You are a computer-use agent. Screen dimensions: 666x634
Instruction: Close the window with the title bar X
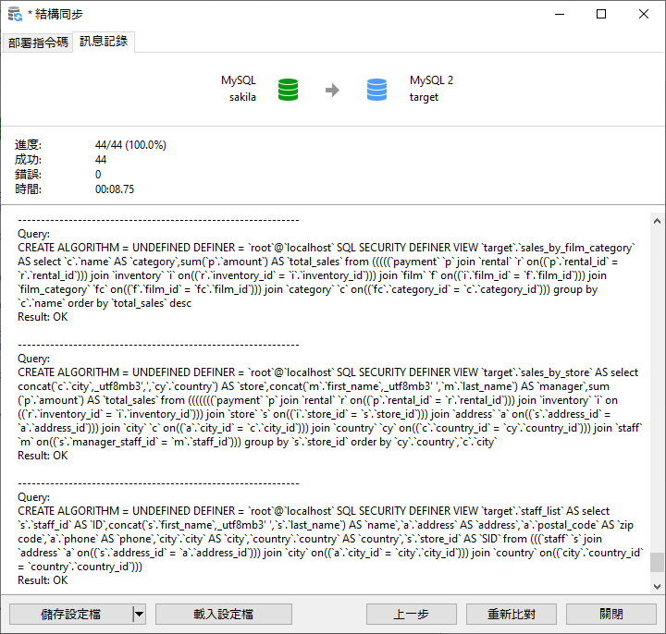[643, 14]
